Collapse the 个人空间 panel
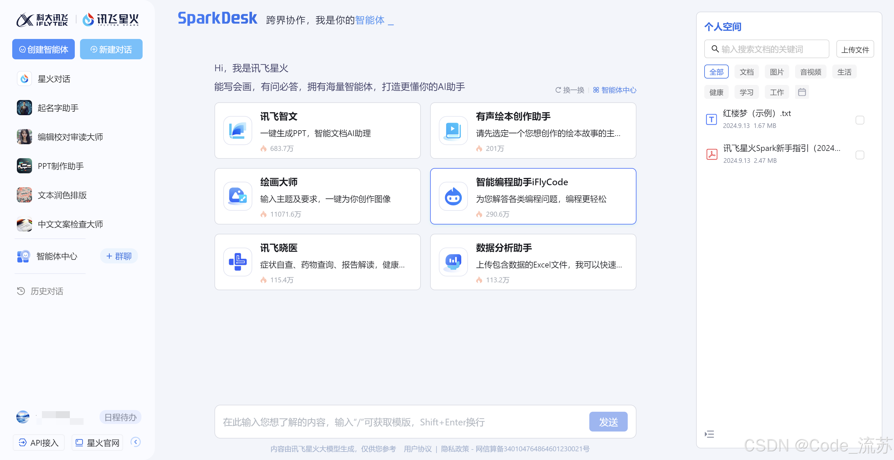The width and height of the screenshot is (894, 460). (x=709, y=434)
